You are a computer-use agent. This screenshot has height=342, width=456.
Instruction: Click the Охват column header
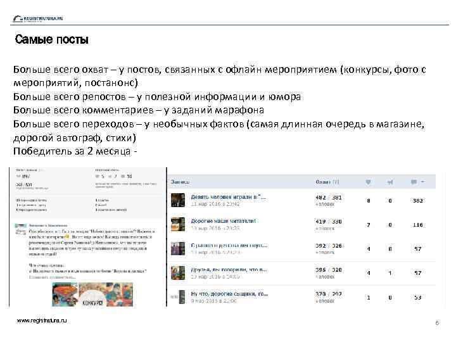[x=323, y=182]
